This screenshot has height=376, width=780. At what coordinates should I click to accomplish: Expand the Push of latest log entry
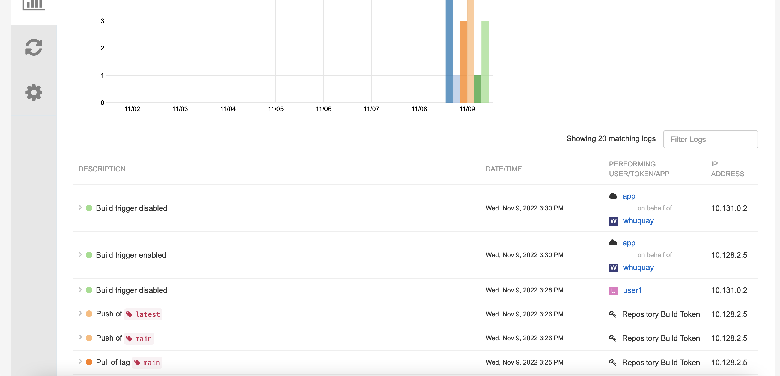[80, 313]
